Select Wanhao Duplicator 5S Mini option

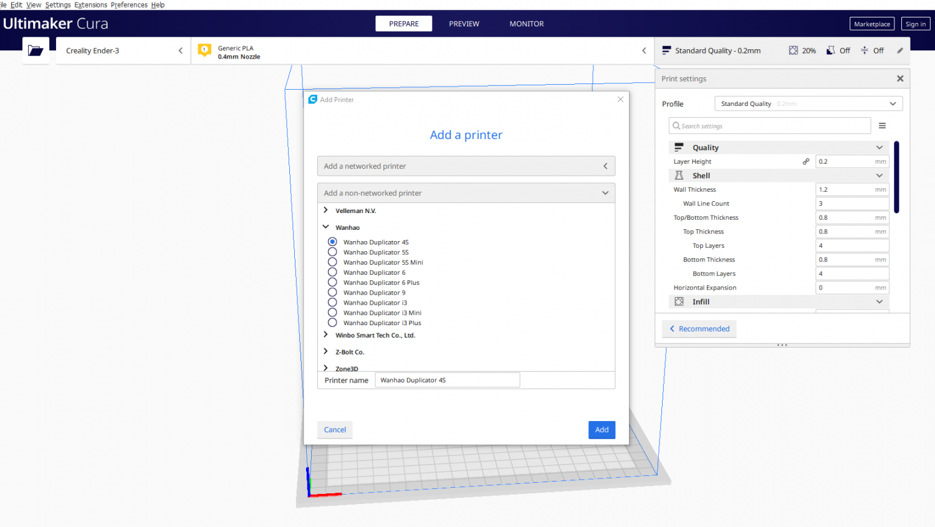(x=332, y=262)
